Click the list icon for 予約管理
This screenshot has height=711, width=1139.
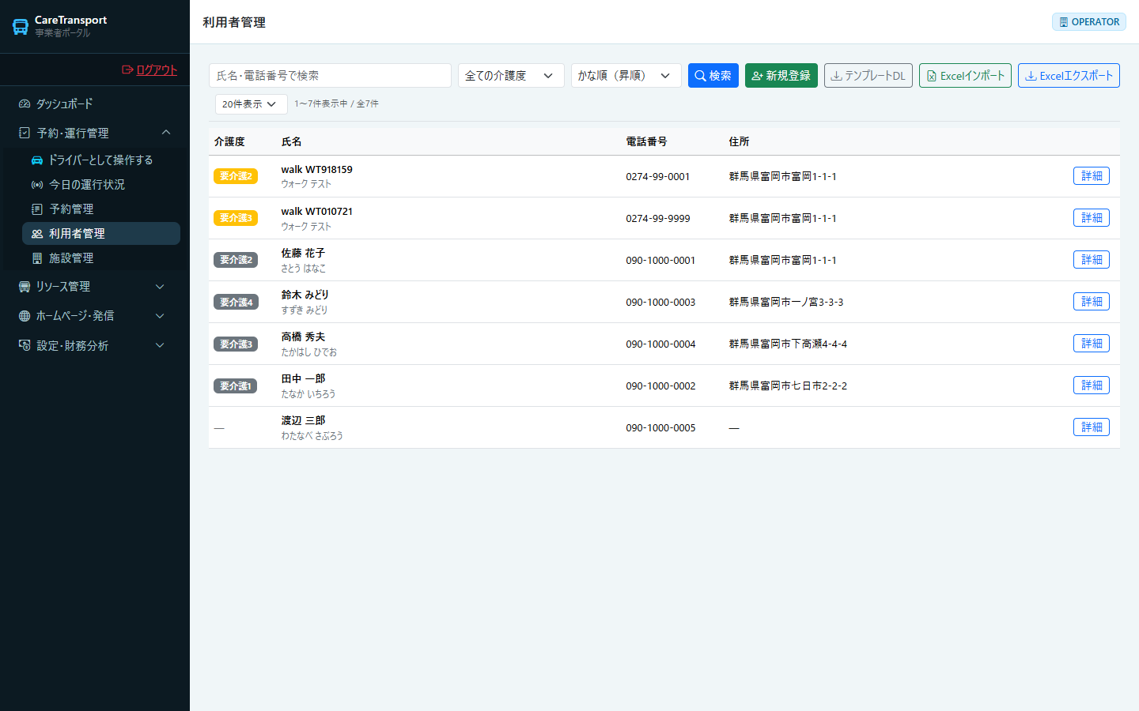(37, 209)
